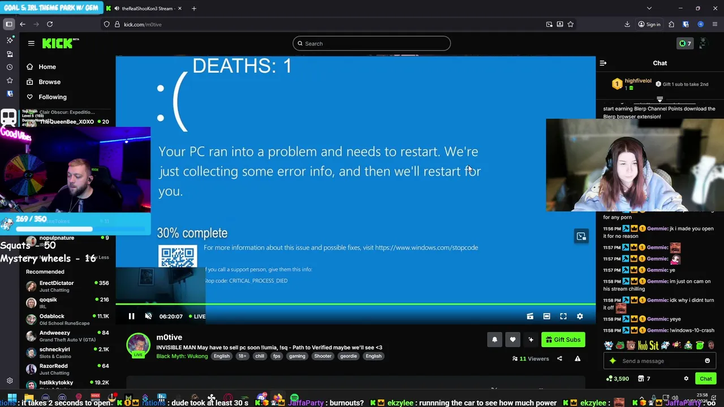
Task: Reload the page in the browser
Action: pyautogui.click(x=50, y=24)
